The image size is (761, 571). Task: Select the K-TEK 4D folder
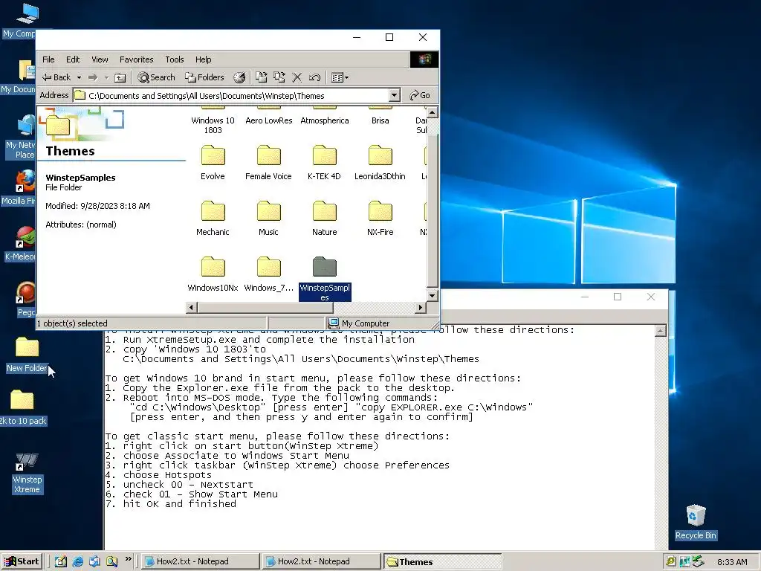click(x=324, y=163)
